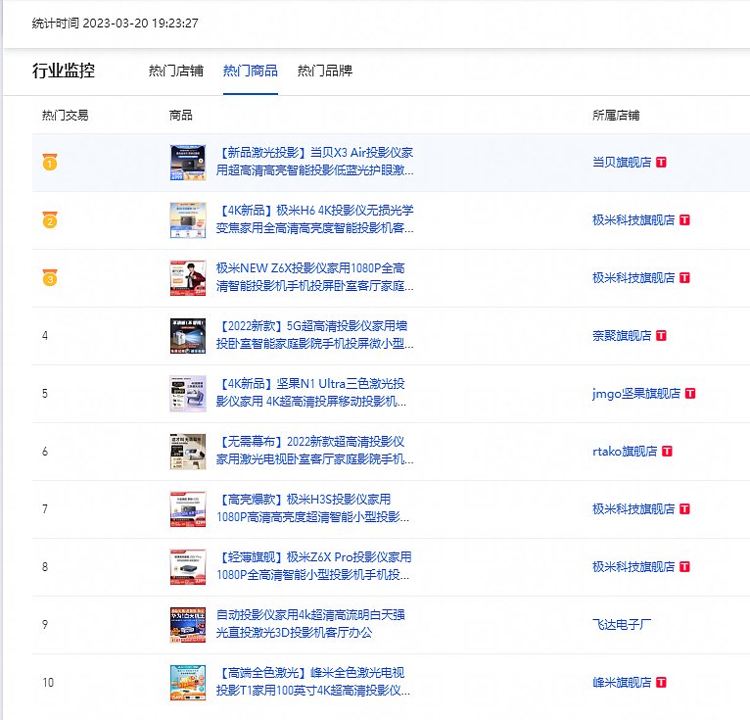
Task: Visit the rtako旗舰店 store link
Action: pos(625,452)
